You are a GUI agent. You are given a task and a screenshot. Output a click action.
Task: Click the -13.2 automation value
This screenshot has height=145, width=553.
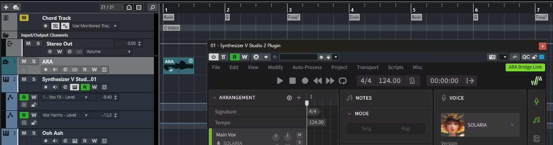(x=107, y=115)
